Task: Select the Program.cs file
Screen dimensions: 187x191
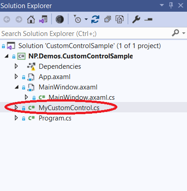Action: [55, 118]
